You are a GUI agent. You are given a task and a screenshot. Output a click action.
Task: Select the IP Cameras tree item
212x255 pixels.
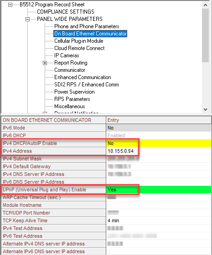pyautogui.click(x=67, y=55)
